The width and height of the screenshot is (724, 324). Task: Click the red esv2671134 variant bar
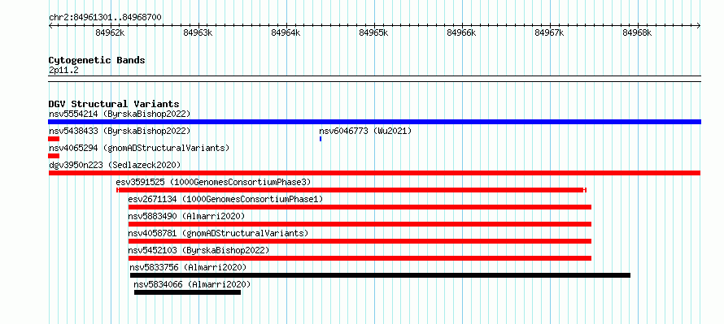[x=360, y=207]
